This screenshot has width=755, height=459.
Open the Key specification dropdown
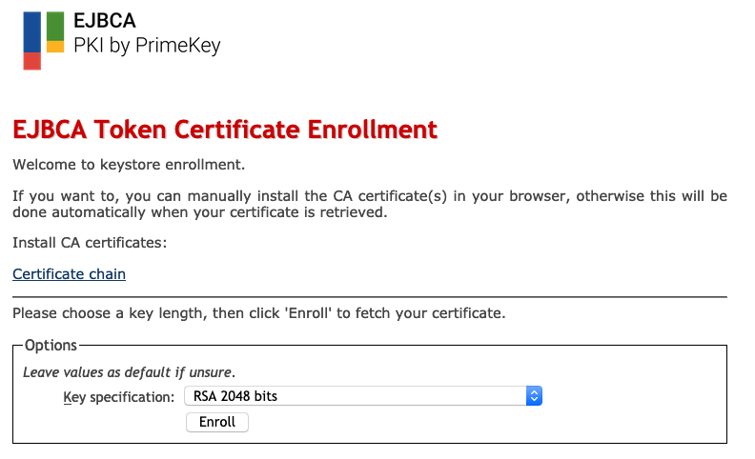coord(363,395)
